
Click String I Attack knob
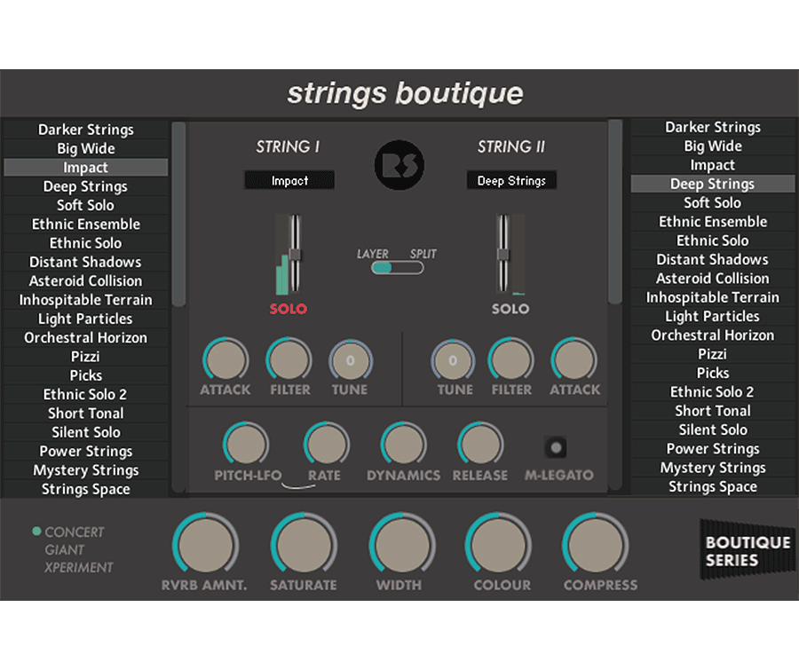(x=225, y=359)
